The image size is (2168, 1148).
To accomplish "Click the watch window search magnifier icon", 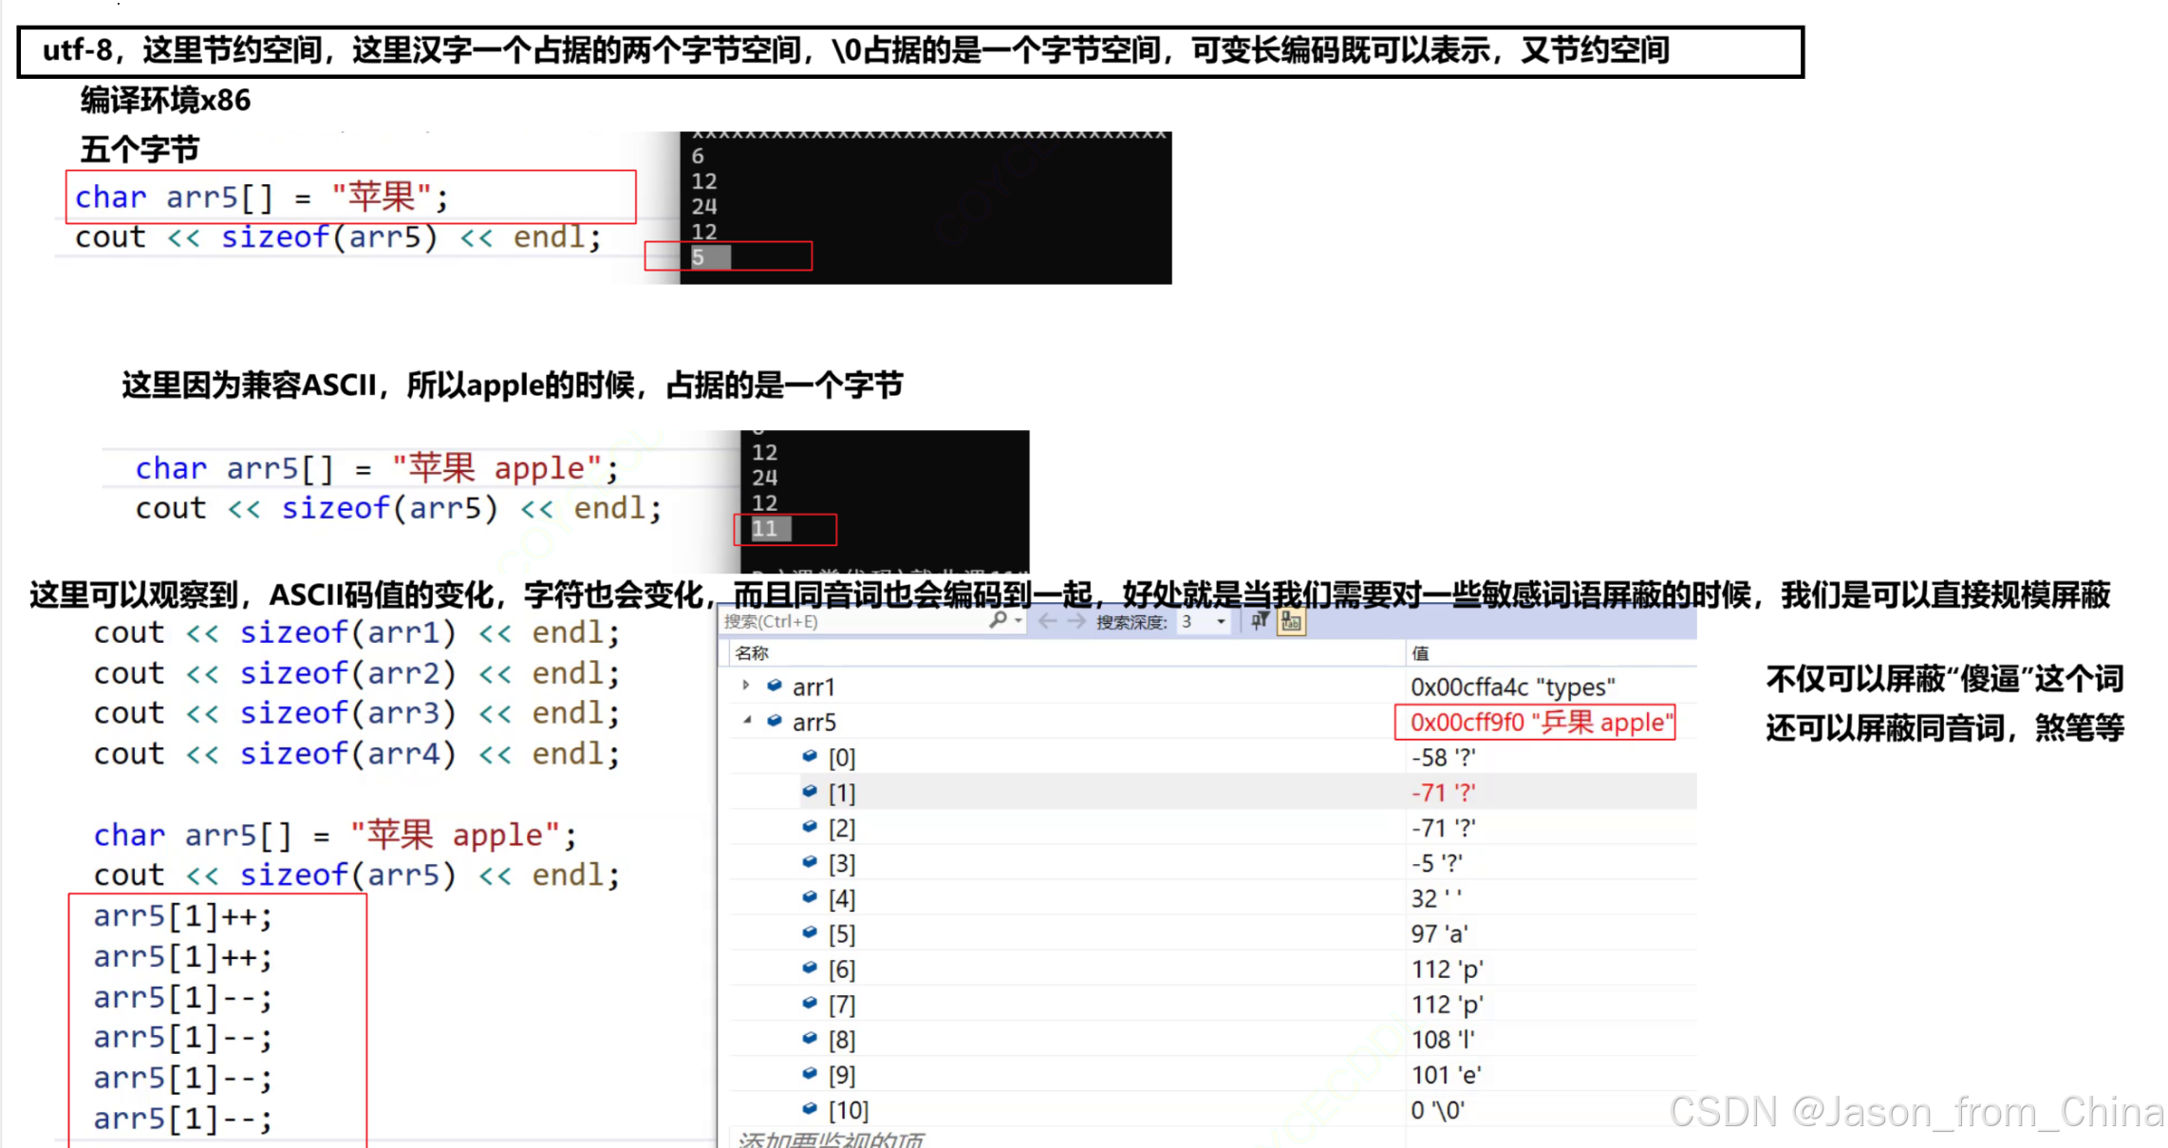I will click(x=997, y=621).
